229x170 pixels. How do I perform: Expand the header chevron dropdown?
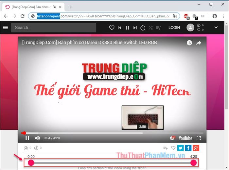point(216,27)
